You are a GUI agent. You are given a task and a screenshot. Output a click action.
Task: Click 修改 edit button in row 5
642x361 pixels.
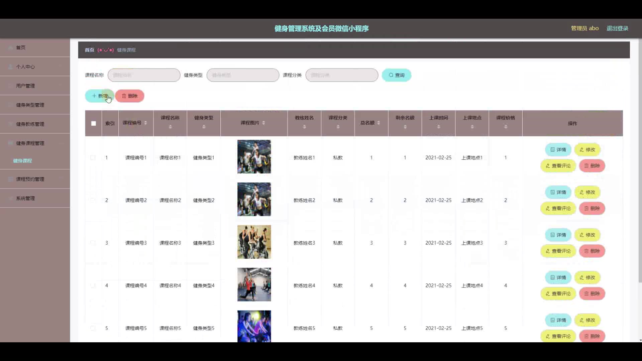587,320
